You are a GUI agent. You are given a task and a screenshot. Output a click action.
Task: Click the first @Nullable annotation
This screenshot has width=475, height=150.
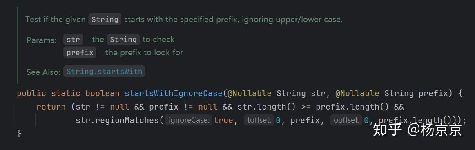pos(249,93)
